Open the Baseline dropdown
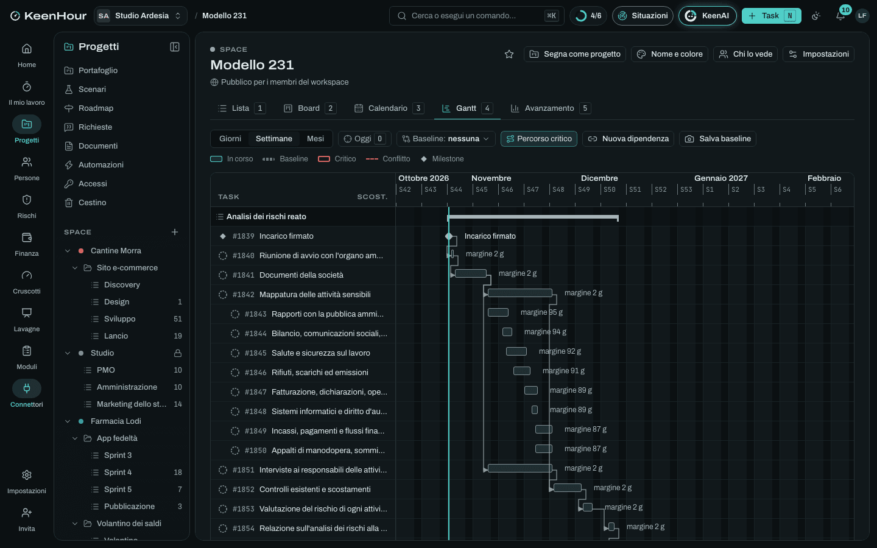 tap(446, 139)
